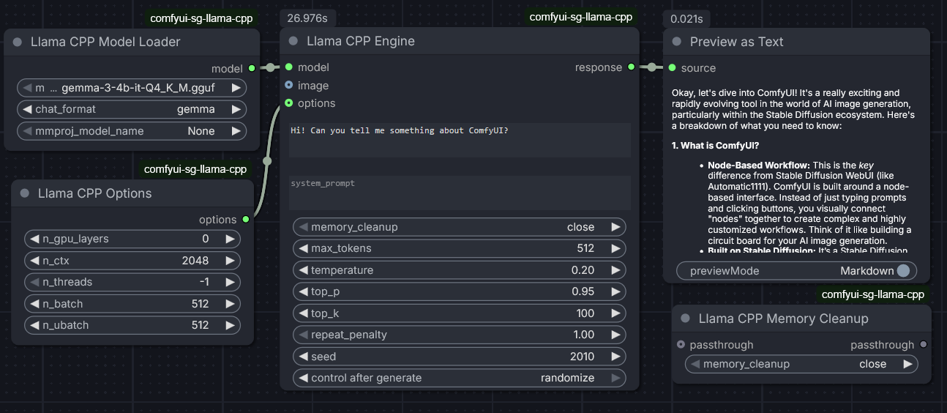Click the Llama CPP Engine title

361,41
